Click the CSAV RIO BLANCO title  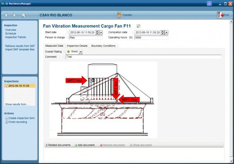[x=56, y=15]
